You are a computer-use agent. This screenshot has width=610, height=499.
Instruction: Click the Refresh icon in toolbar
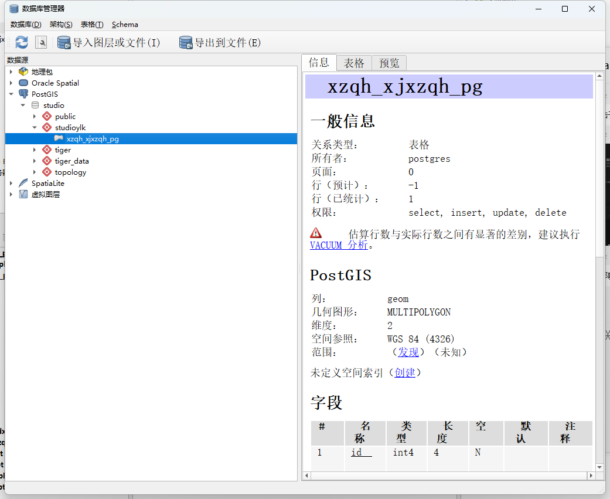click(22, 42)
